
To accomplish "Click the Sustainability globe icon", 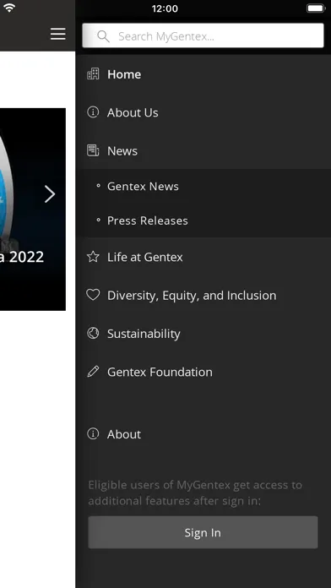I will pyautogui.click(x=93, y=334).
